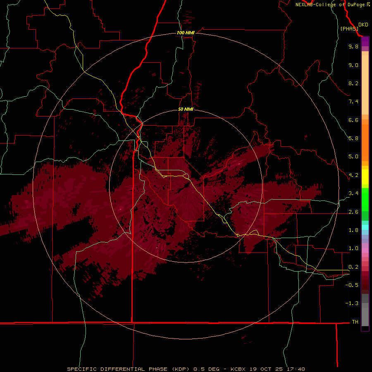Click the 3.4 value on the scale
This screenshot has width=372, height=372.
click(x=353, y=193)
